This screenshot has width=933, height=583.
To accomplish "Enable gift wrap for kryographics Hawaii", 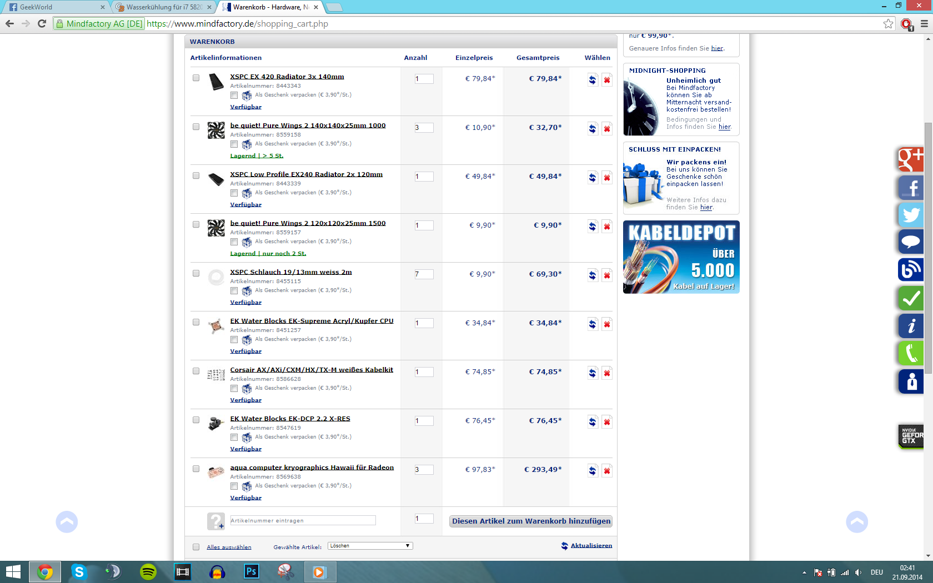I will click(x=234, y=486).
